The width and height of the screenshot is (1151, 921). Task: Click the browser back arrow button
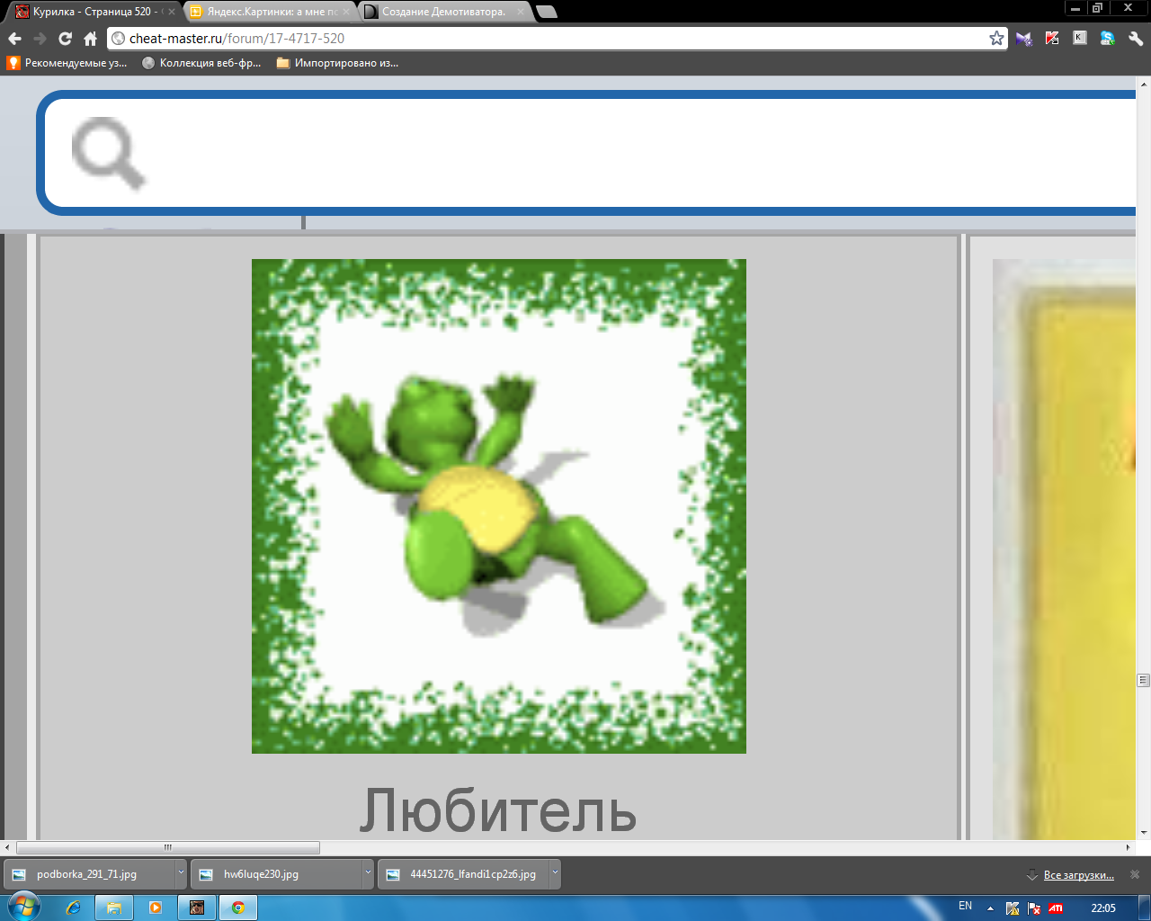[x=14, y=39]
